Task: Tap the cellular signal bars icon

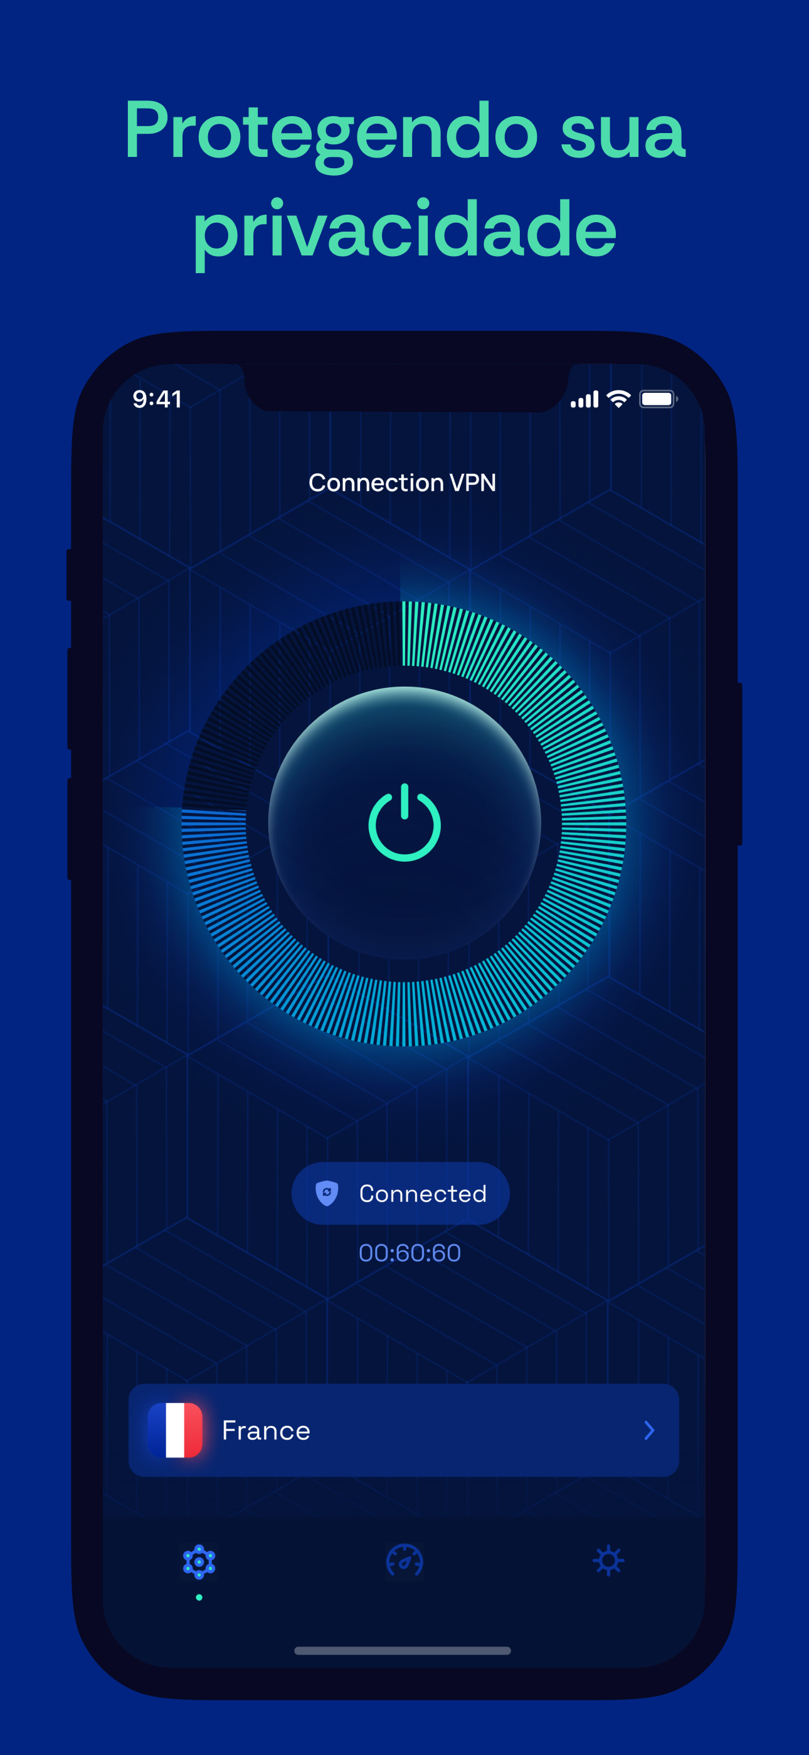Action: tap(584, 400)
